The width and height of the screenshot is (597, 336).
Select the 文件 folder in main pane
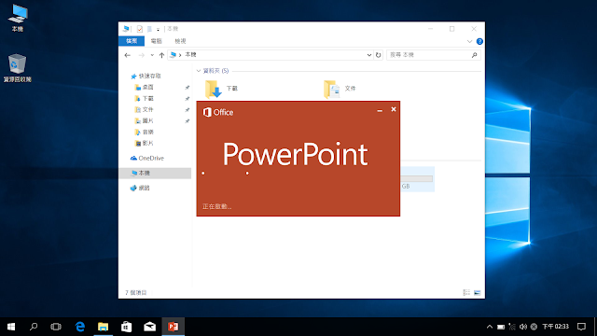point(340,89)
